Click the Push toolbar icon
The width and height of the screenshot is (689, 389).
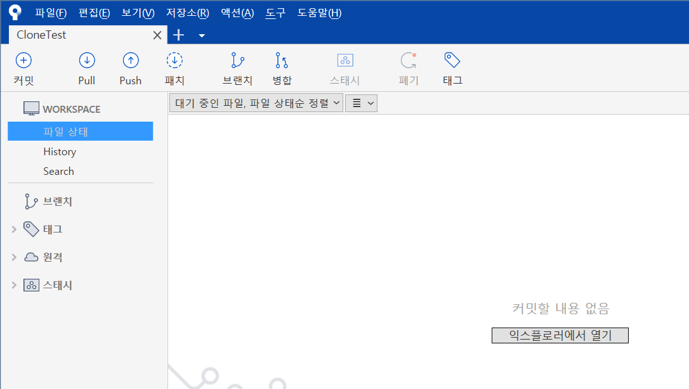click(x=131, y=61)
